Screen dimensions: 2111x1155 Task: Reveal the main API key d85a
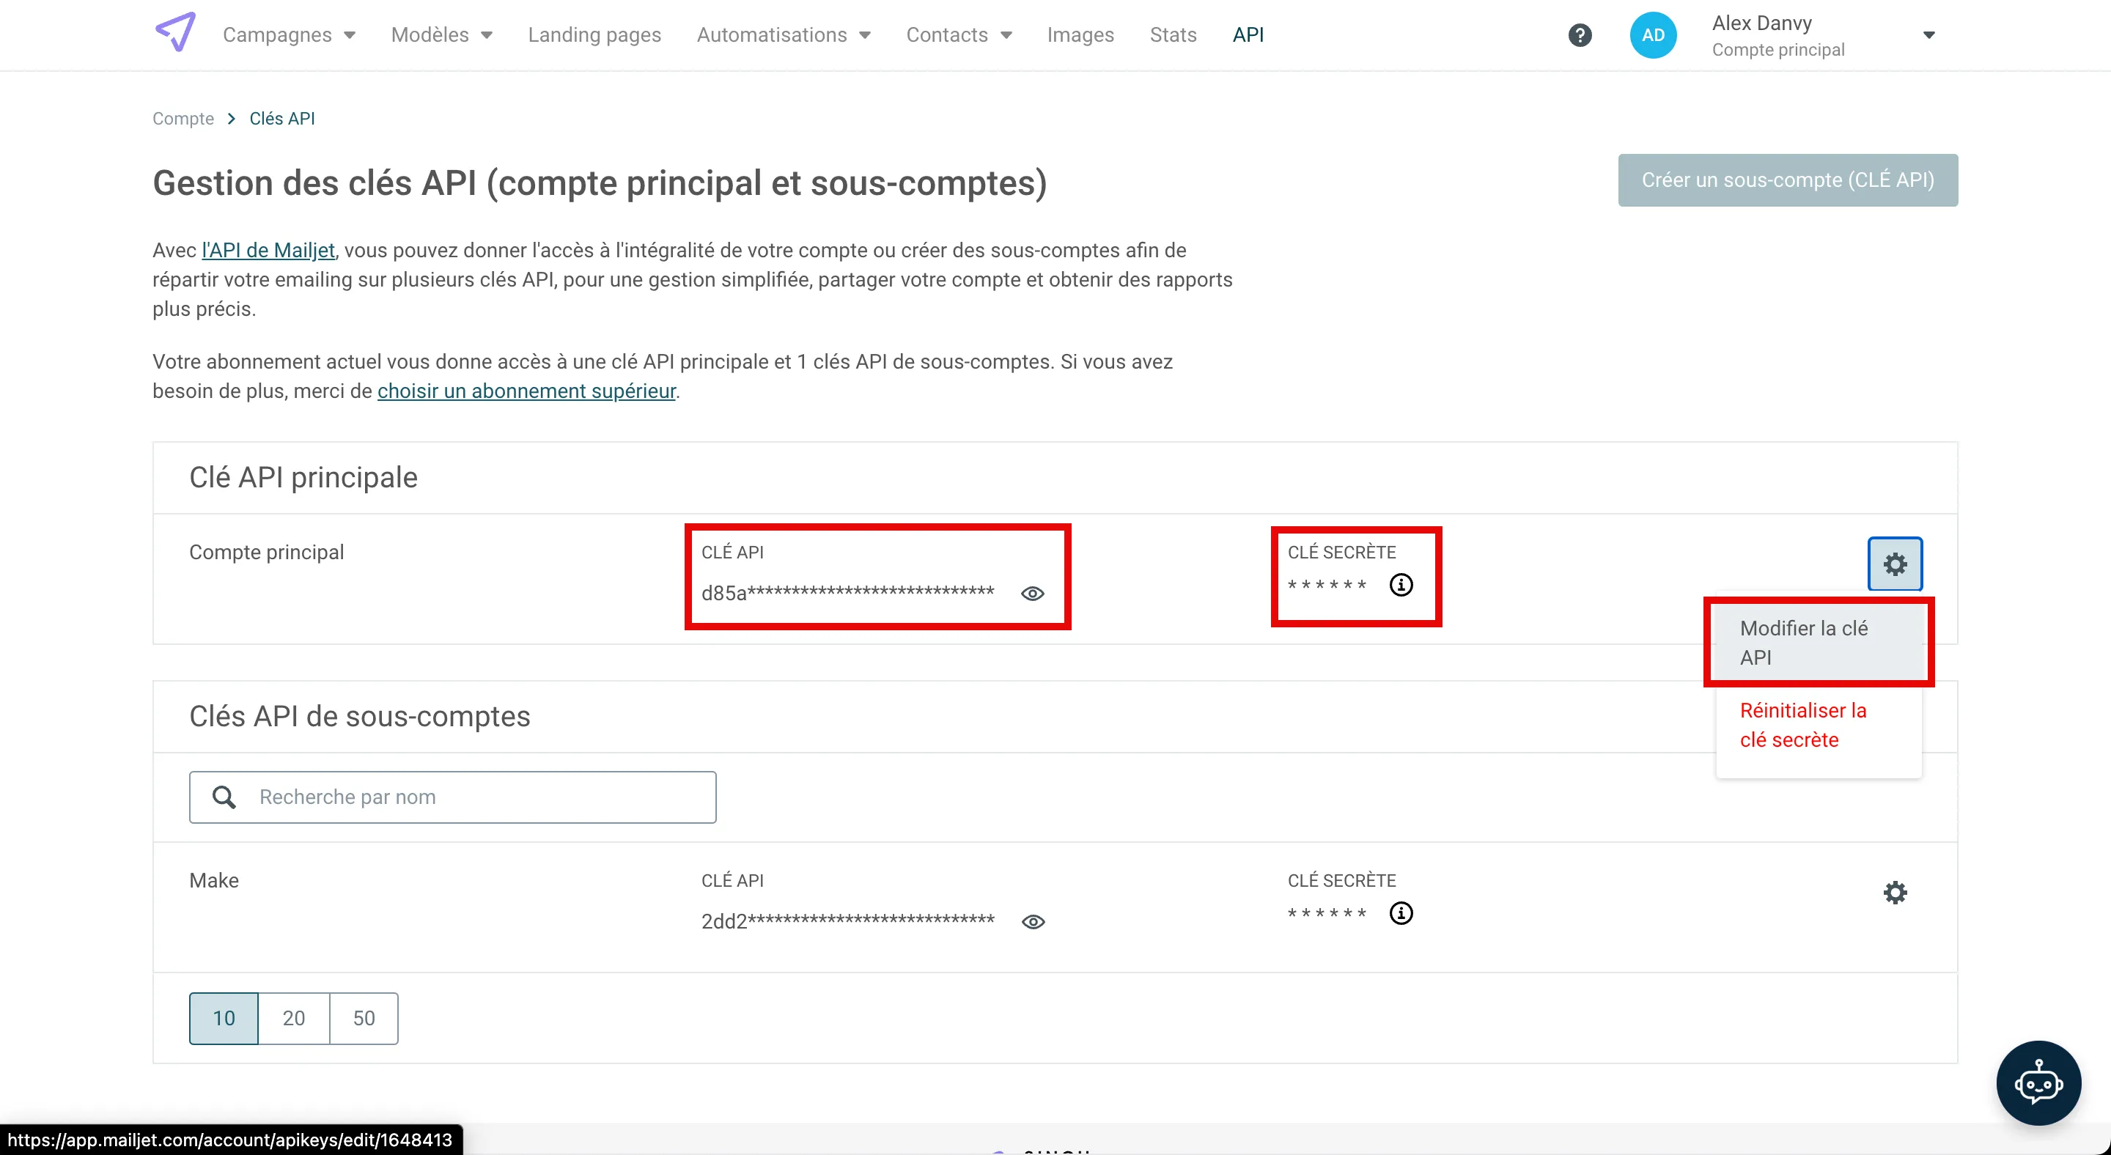1033,593
